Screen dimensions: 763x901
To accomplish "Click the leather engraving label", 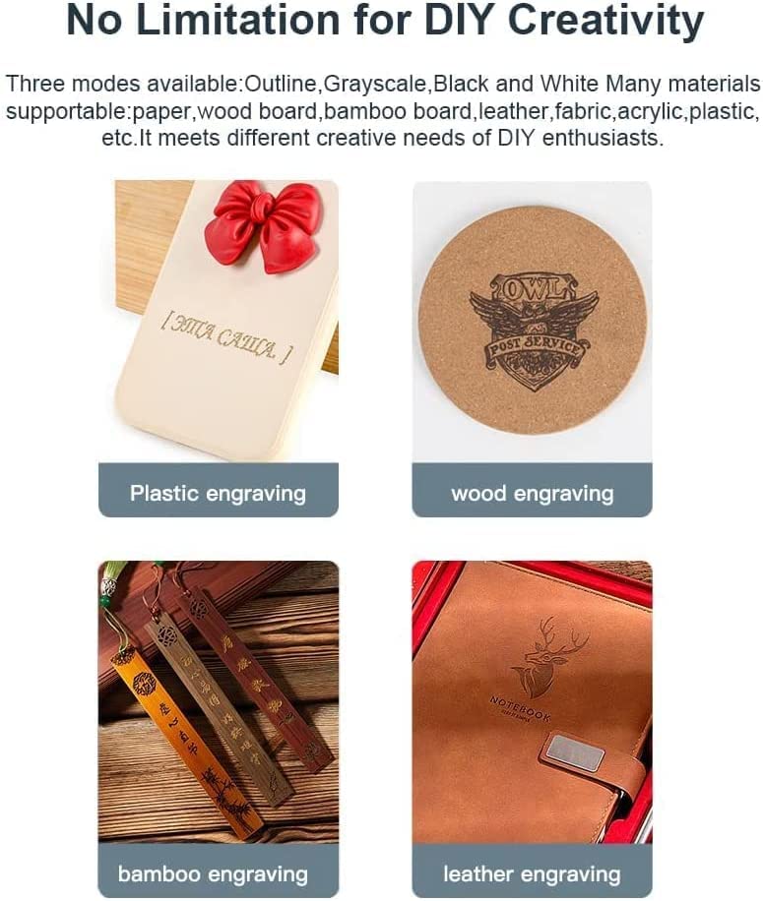I will click(532, 873).
